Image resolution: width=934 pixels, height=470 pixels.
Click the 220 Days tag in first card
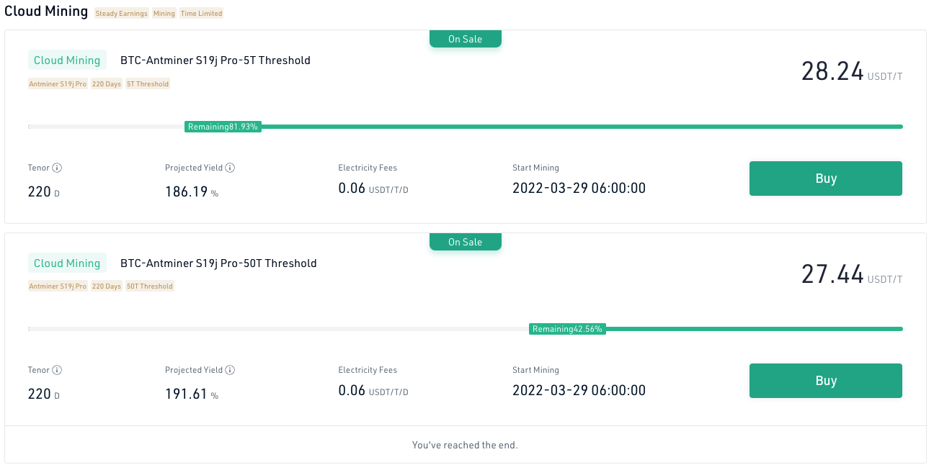pyautogui.click(x=107, y=84)
